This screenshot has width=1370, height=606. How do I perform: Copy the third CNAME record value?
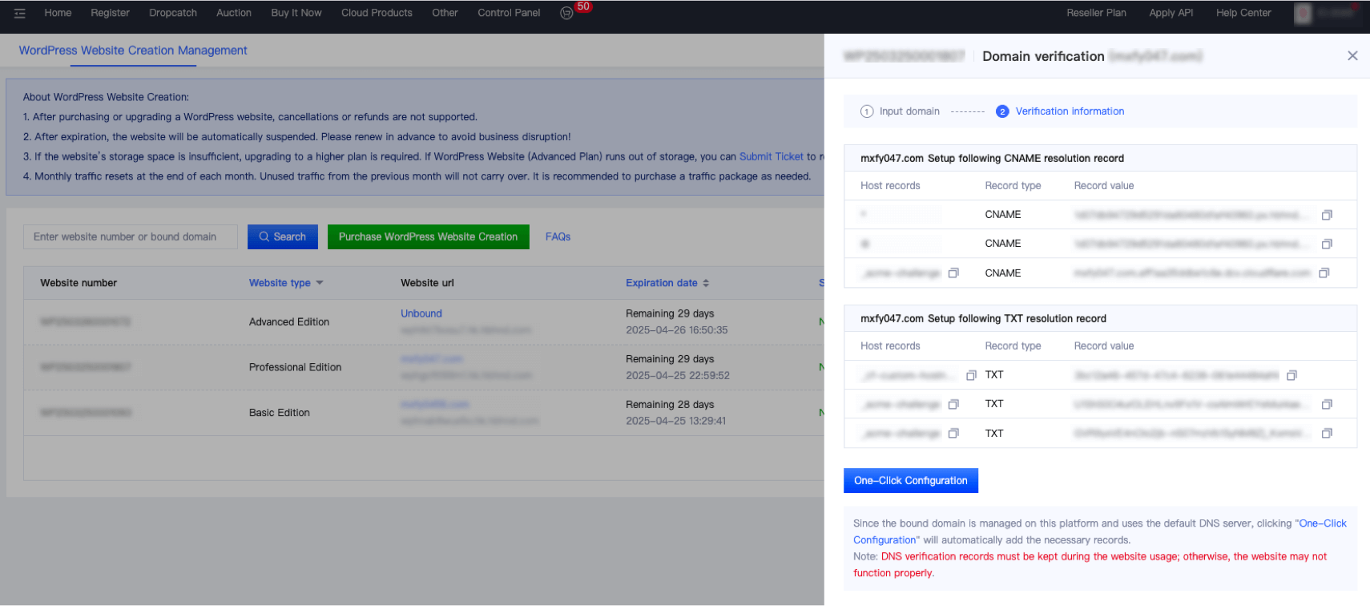(1324, 273)
